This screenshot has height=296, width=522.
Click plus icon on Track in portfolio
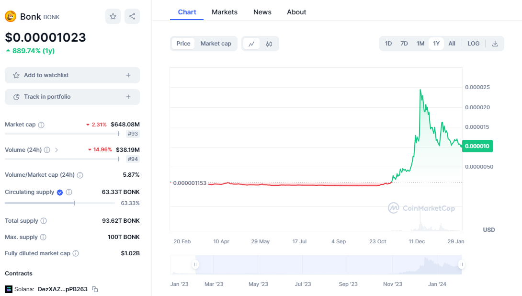(128, 97)
